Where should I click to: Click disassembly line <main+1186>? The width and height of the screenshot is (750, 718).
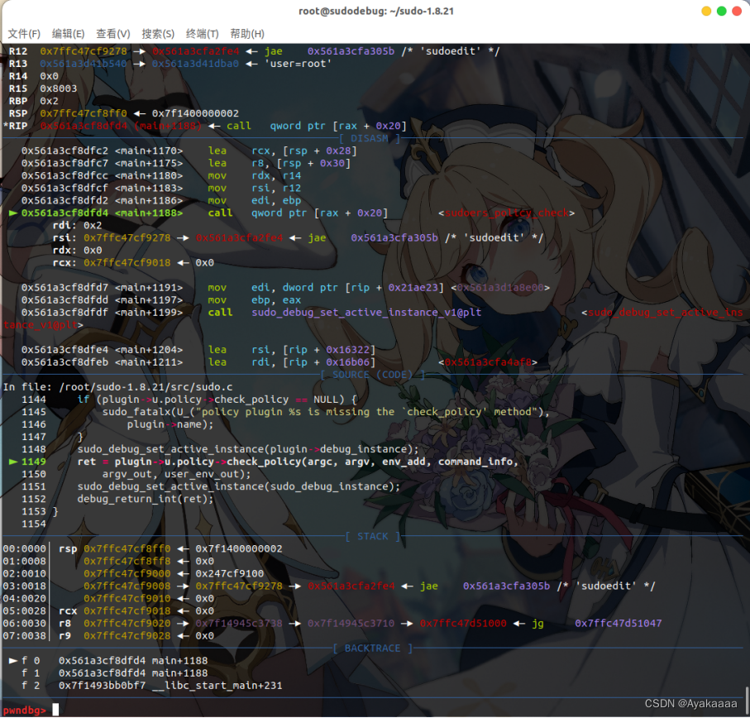pyautogui.click(x=161, y=200)
